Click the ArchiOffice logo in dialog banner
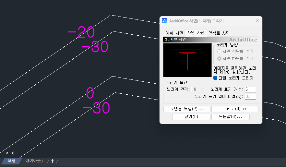Image resolution: width=286 pixels, height=167 pixels. click(243, 40)
